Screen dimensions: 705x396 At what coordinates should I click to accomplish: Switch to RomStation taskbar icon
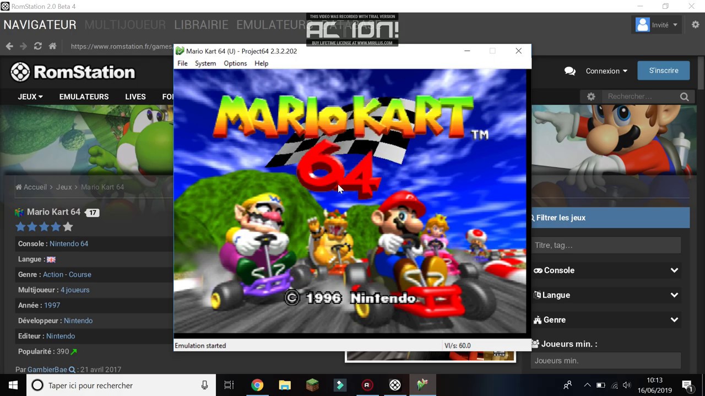[x=395, y=385]
